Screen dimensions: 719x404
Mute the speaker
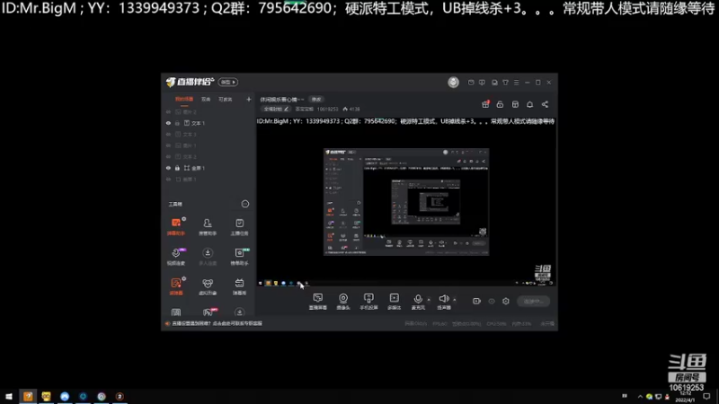pos(443,302)
